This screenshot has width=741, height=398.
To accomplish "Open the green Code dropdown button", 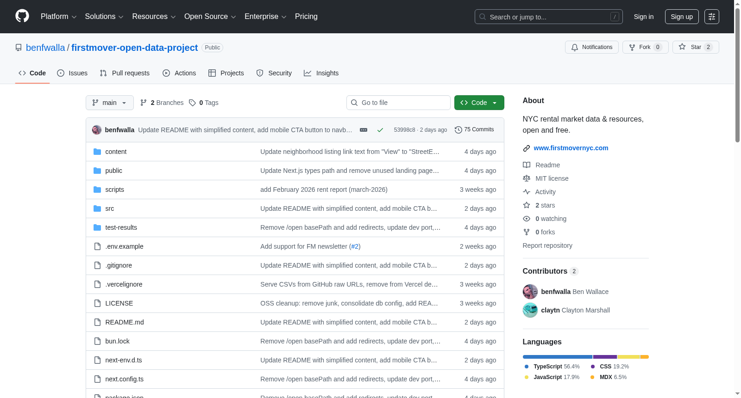I will [479, 103].
